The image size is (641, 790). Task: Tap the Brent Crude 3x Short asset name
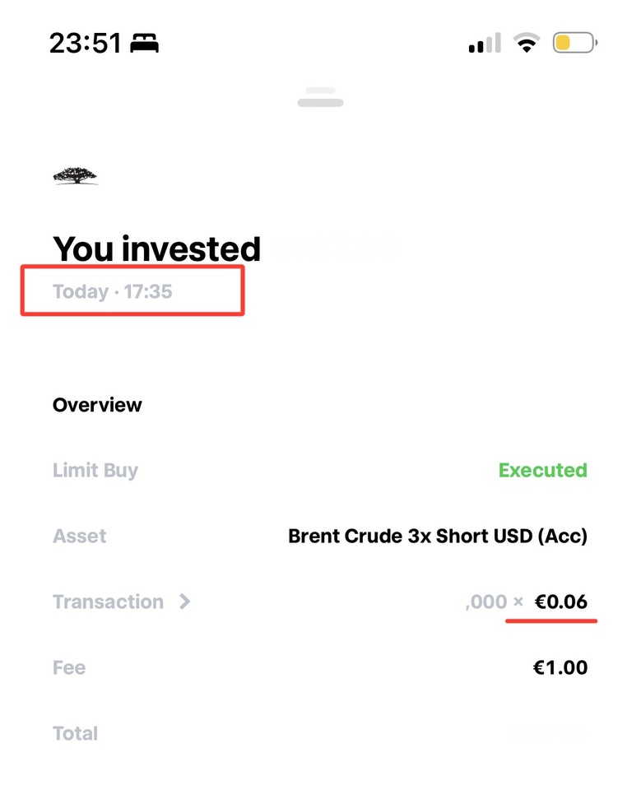(438, 537)
